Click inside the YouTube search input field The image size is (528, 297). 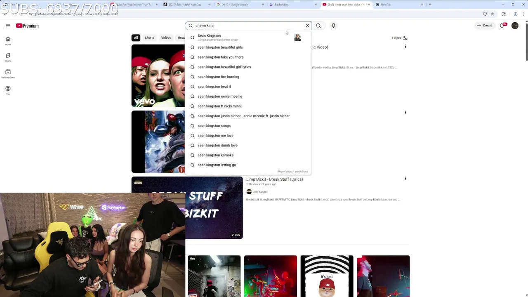click(x=247, y=26)
